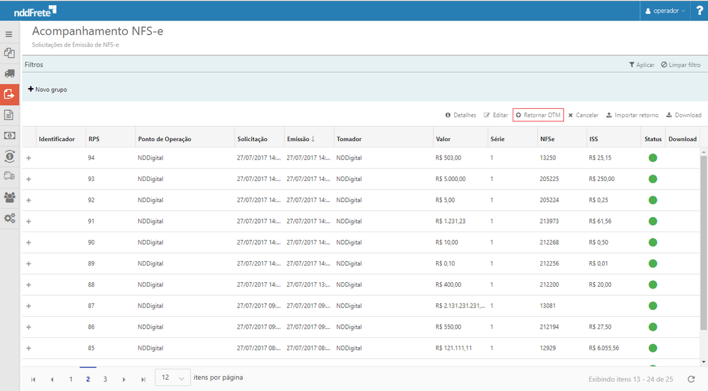Viewport: 708px width, 391px height.
Task: Open the operador user menu
Action: (x=665, y=10)
